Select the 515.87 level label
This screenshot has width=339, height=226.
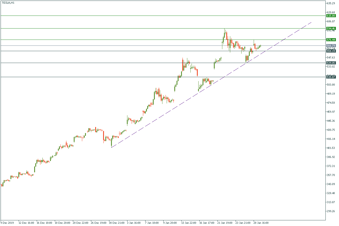tap(331, 77)
